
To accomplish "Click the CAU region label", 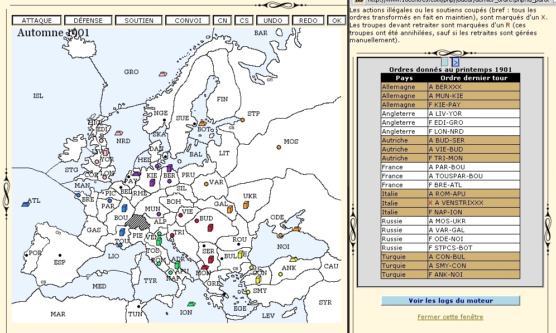I will (x=331, y=266).
